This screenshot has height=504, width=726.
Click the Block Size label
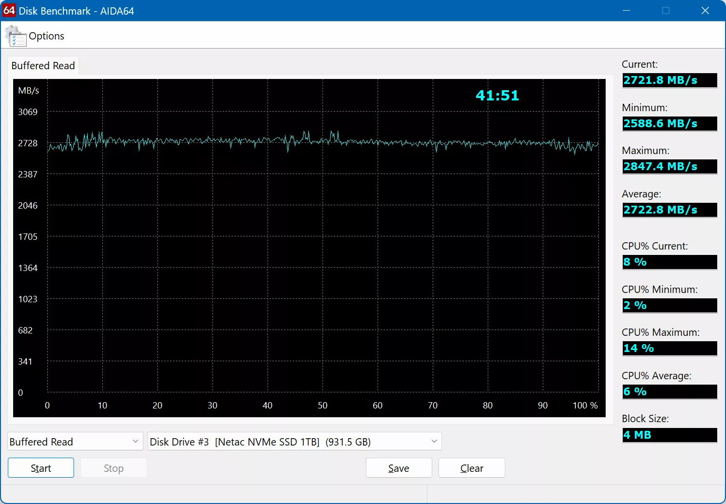click(645, 419)
